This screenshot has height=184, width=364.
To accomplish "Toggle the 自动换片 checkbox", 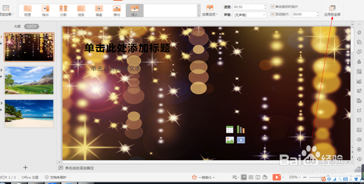I will [273, 14].
